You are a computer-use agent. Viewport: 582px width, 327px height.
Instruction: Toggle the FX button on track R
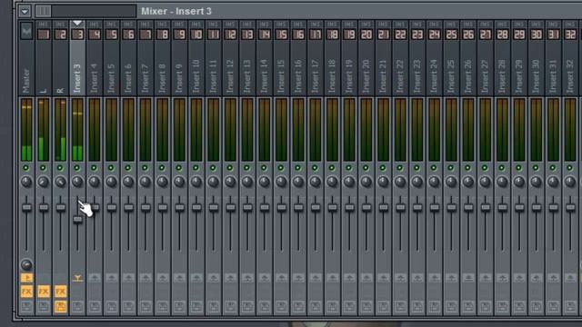point(61,292)
